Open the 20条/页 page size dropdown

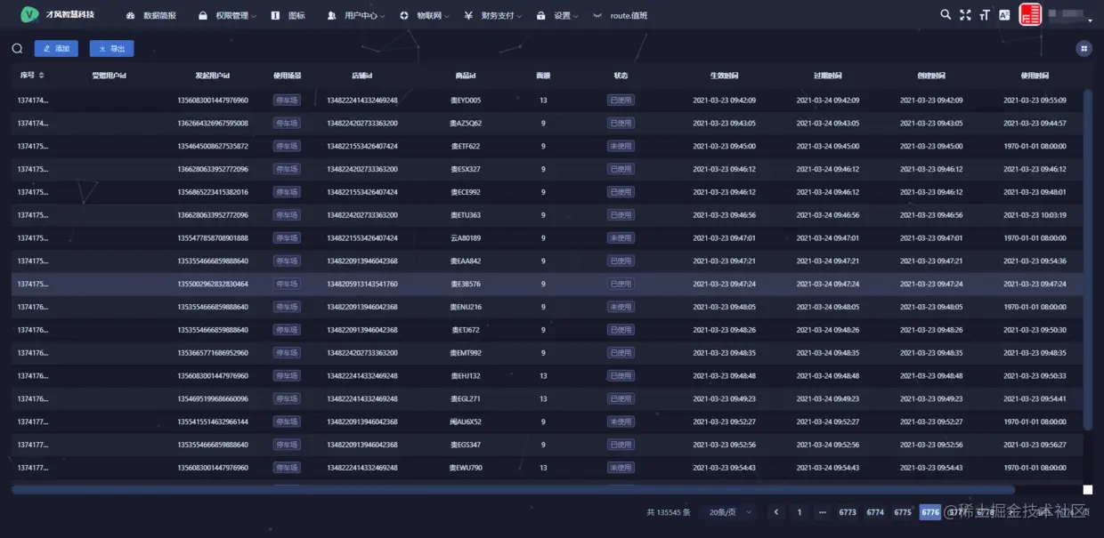click(730, 512)
